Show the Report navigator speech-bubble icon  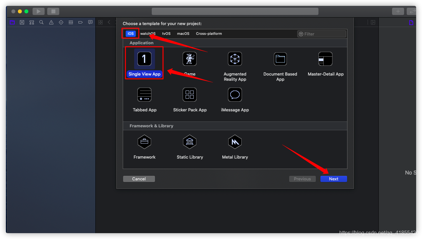click(x=90, y=22)
